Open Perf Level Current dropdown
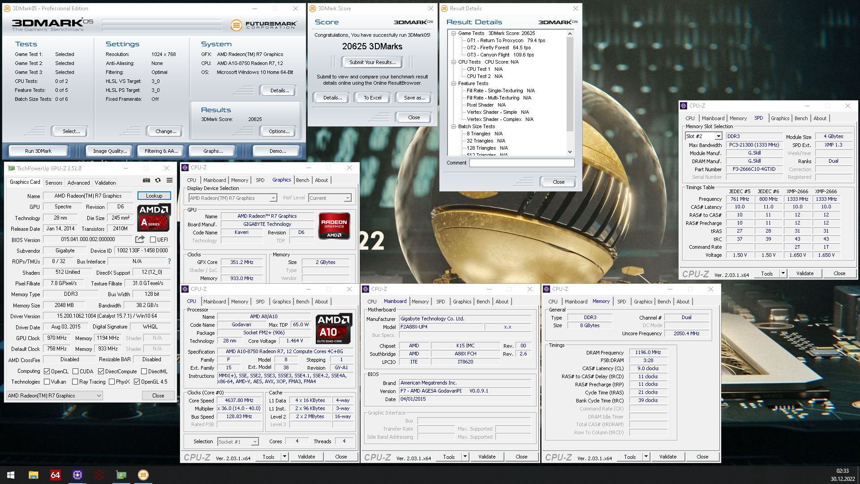Screen dimensions: 860x484 [x=330, y=198]
